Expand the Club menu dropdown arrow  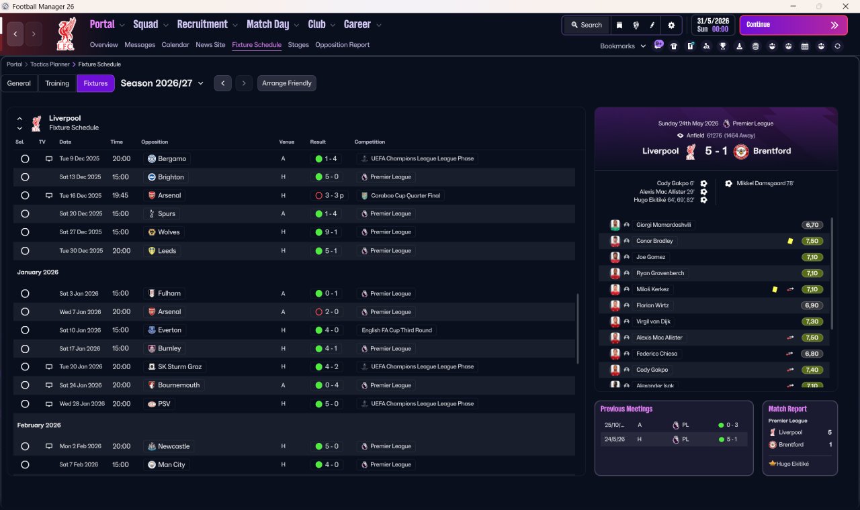(x=333, y=25)
